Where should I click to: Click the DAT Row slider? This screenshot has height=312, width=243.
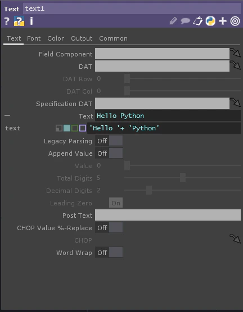182,78
